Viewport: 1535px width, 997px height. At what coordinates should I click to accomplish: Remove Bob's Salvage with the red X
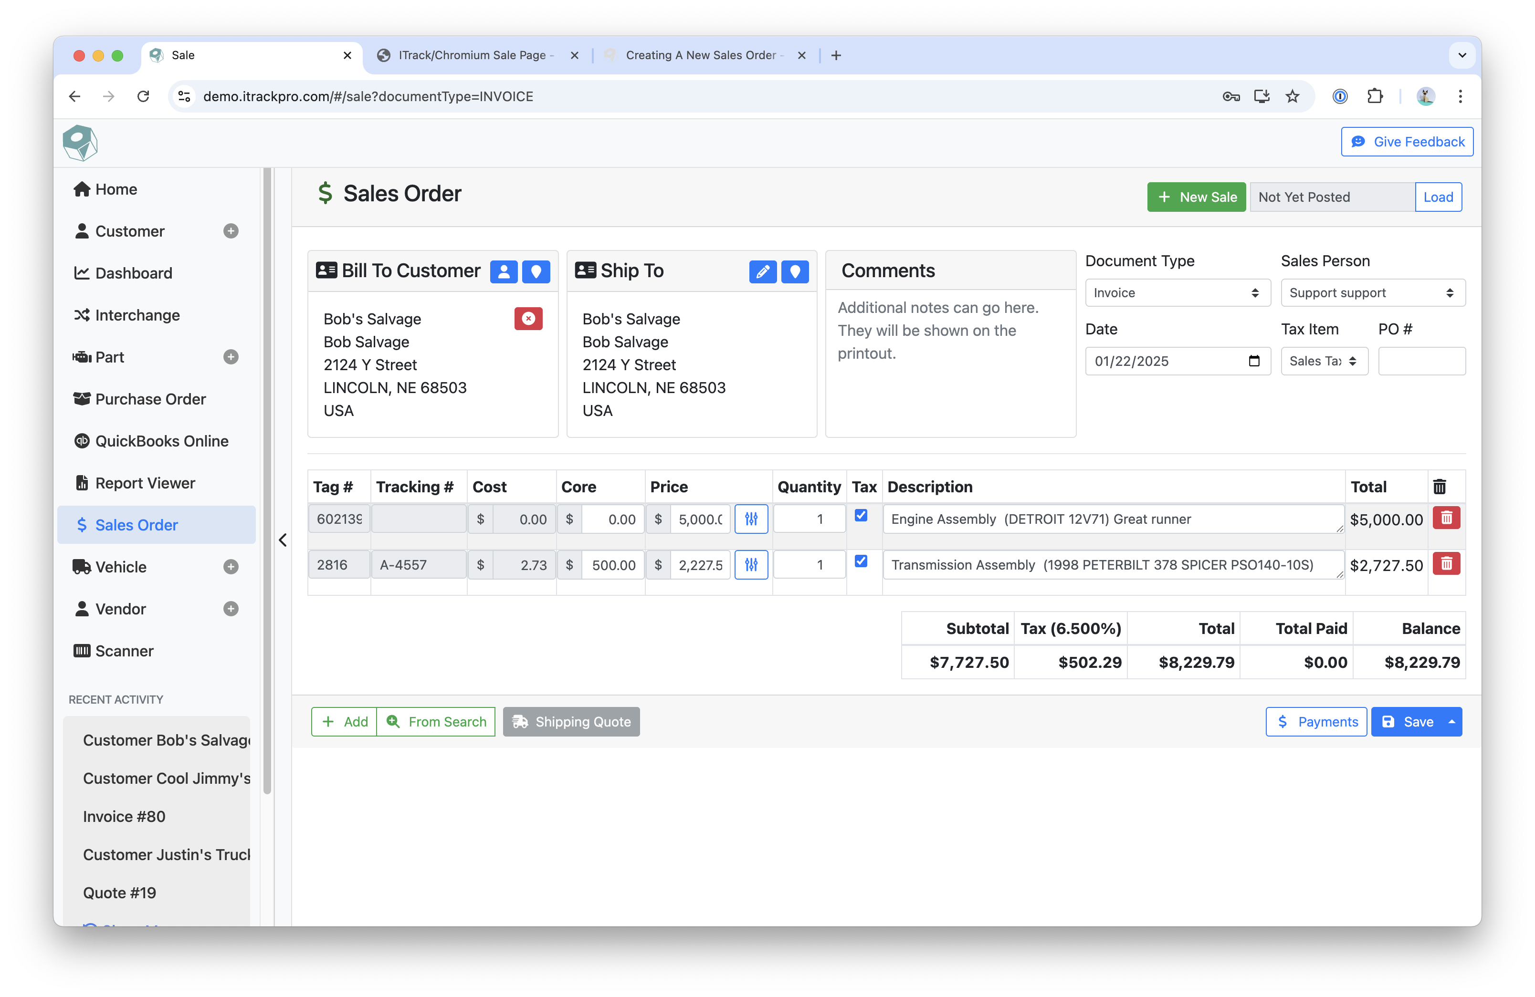point(527,318)
